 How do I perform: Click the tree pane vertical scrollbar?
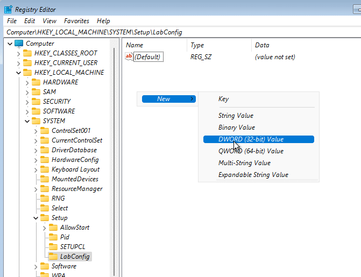(115, 161)
